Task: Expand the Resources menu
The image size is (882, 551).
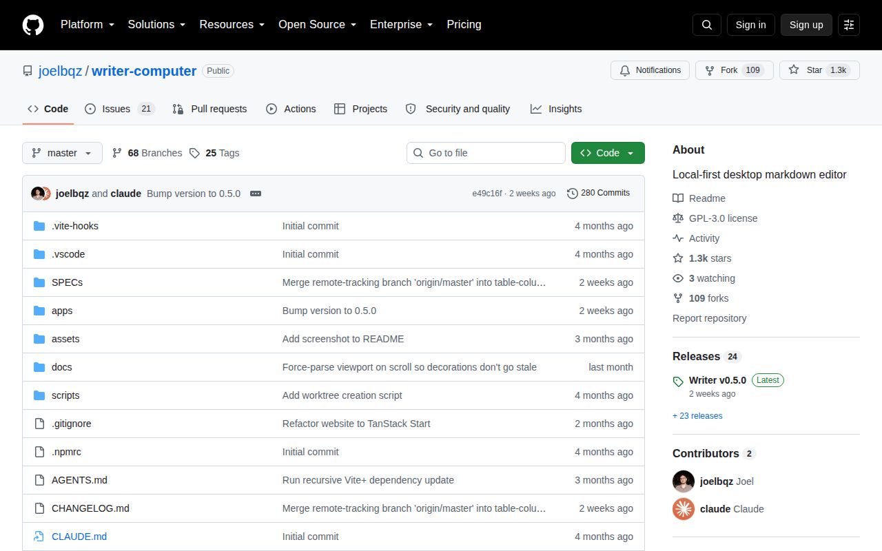Action: pyautogui.click(x=232, y=25)
